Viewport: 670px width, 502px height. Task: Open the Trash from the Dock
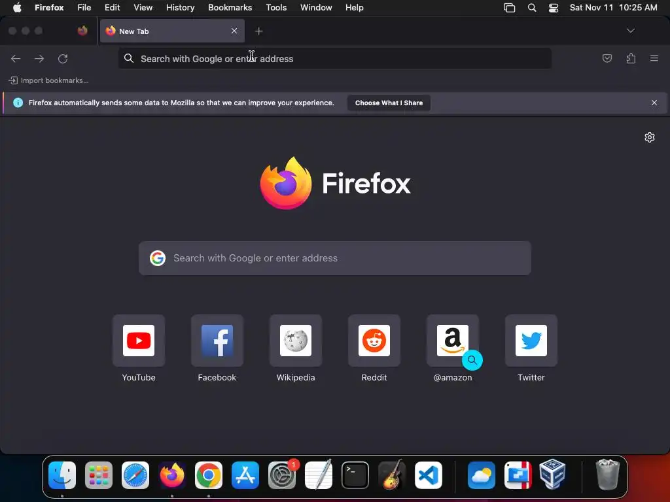pos(607,474)
